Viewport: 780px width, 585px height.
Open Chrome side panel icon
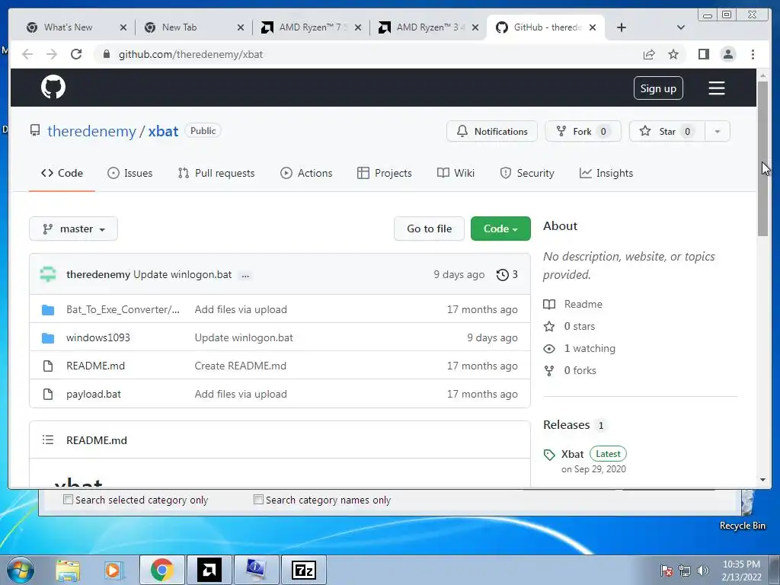(x=703, y=54)
